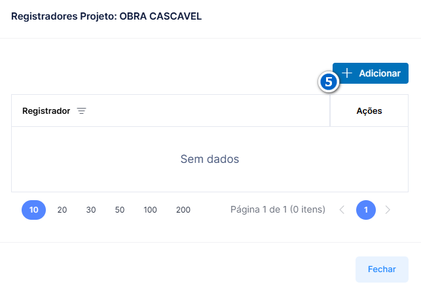Click the Sem dados empty table area
This screenshot has width=421, height=295.
(210, 159)
